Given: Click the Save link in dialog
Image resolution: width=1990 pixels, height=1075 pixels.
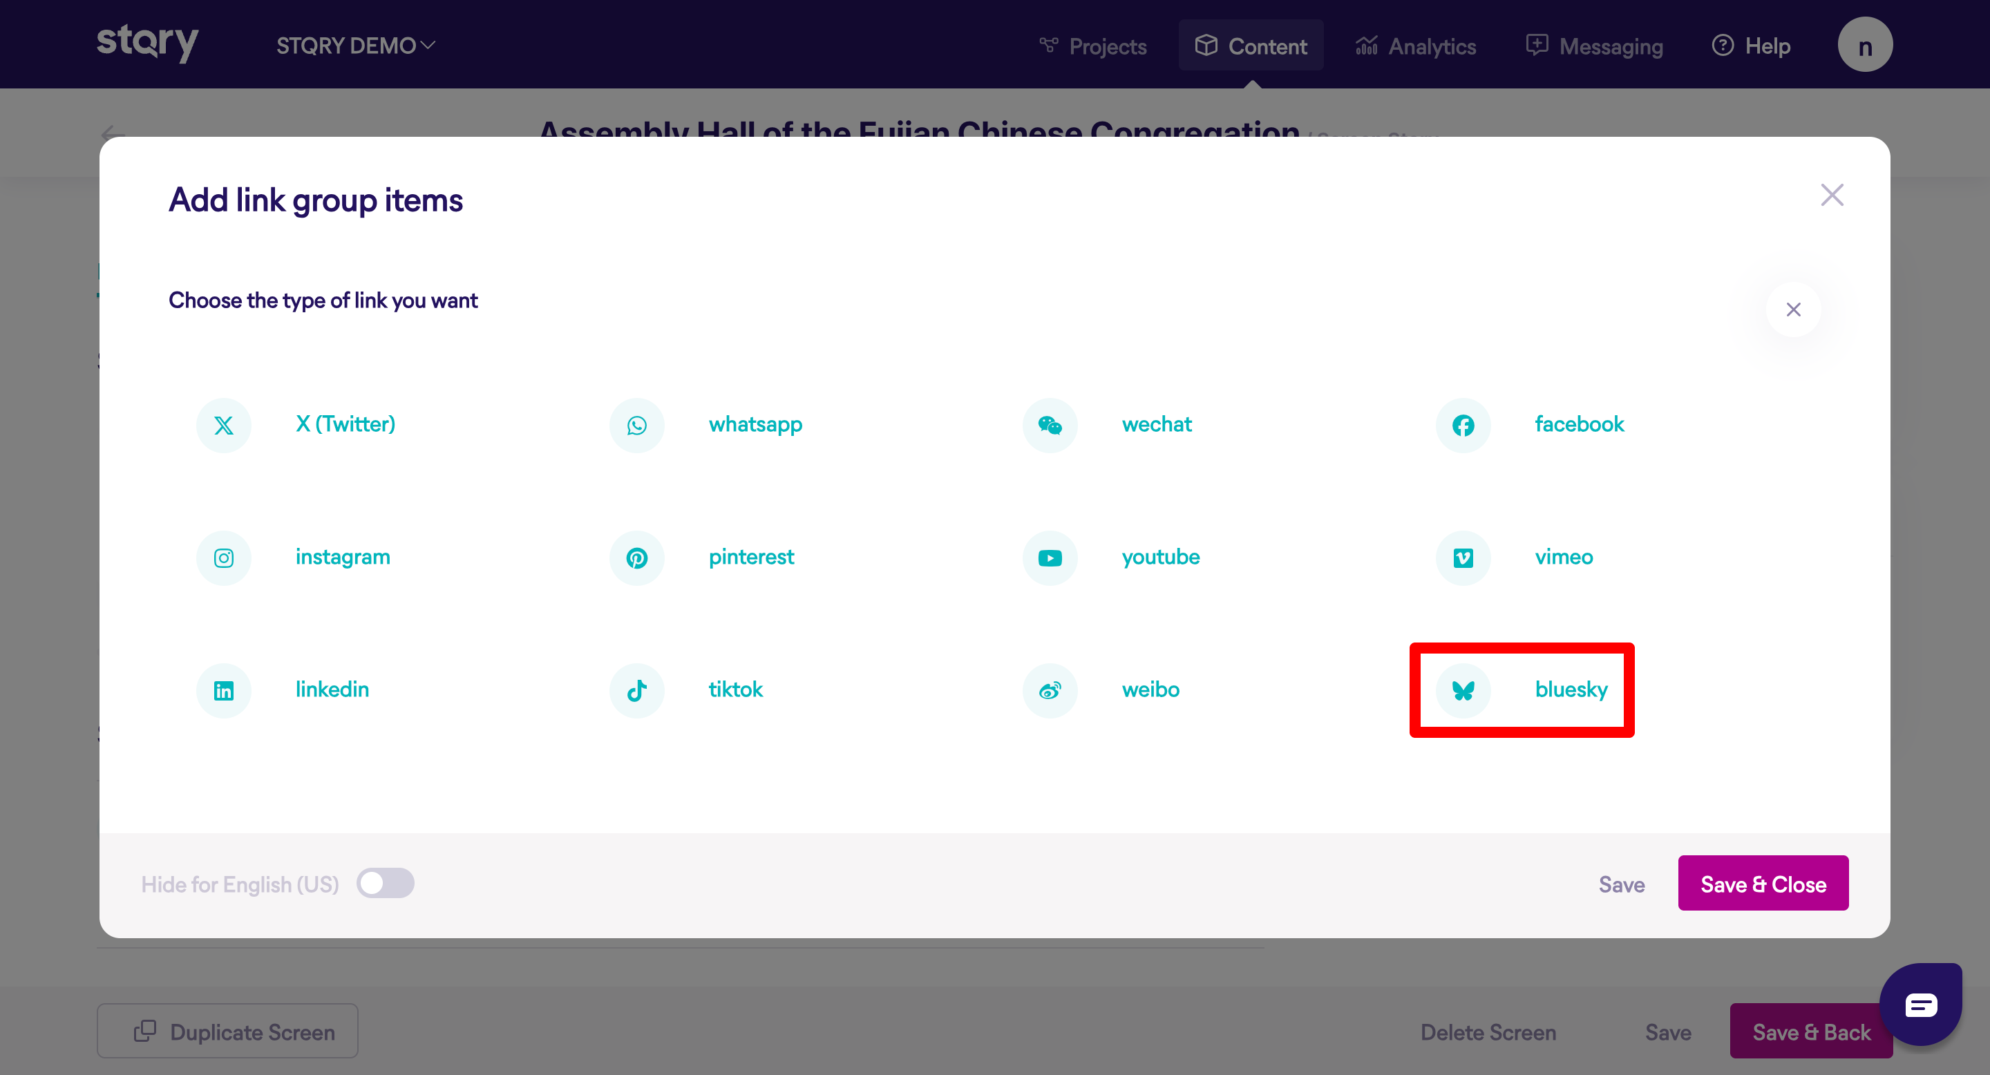Looking at the screenshot, I should [x=1621, y=884].
